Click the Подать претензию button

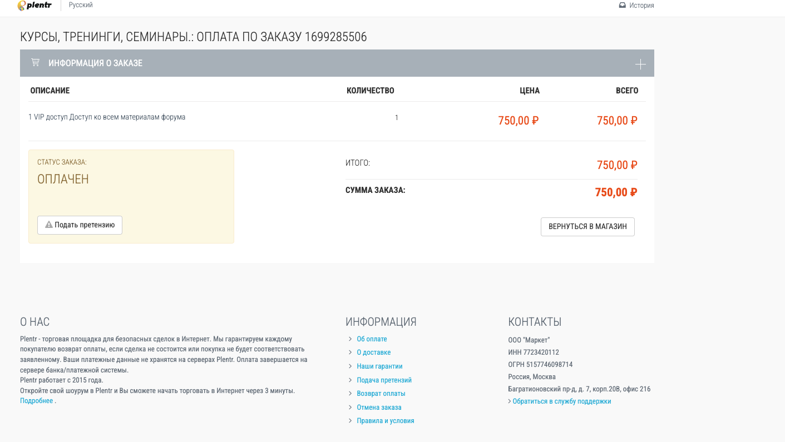pos(80,225)
